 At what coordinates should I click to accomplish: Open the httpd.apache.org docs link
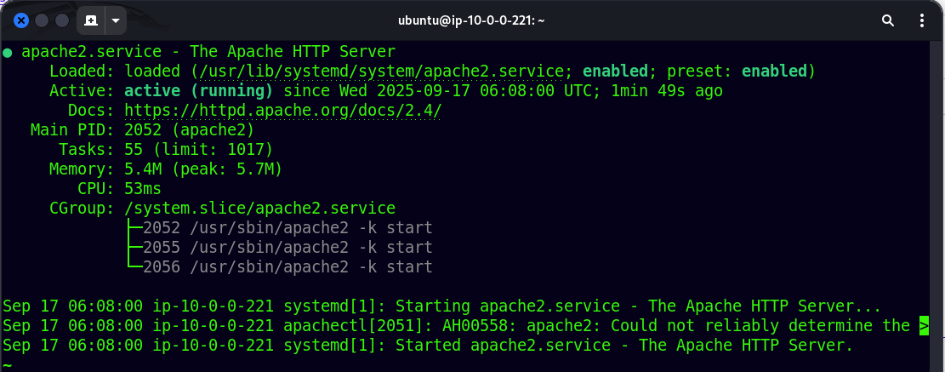(282, 111)
